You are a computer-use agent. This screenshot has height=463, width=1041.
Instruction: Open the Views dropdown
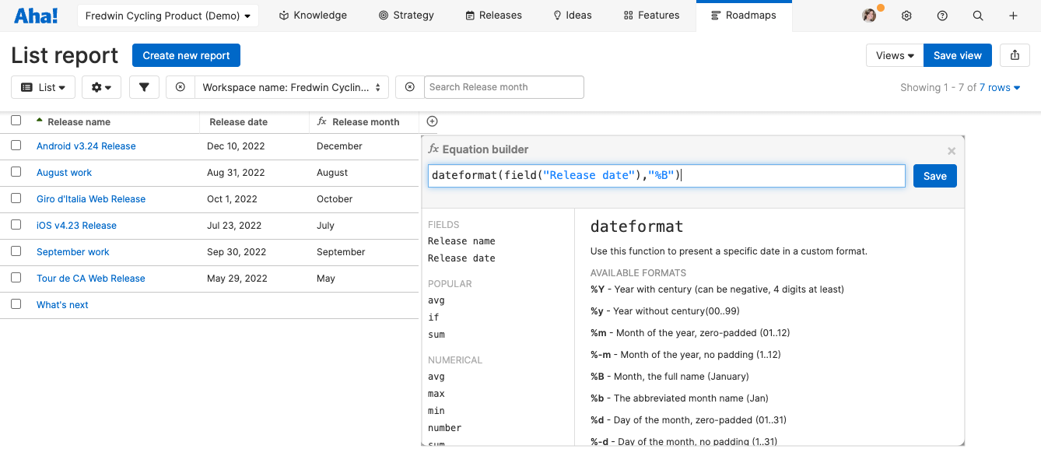895,55
